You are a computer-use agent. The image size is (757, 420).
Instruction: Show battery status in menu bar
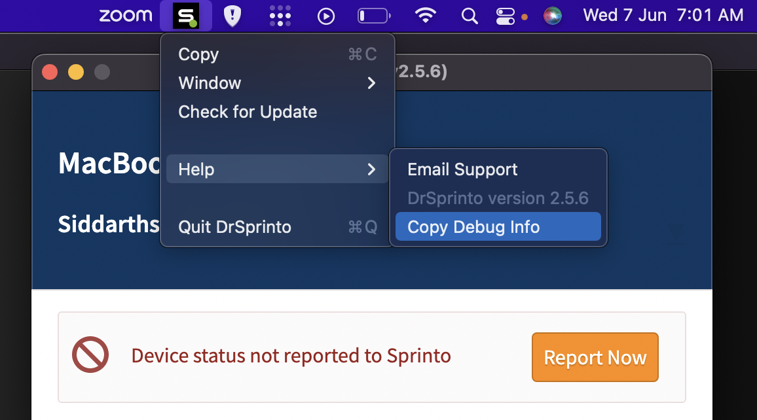click(x=374, y=16)
